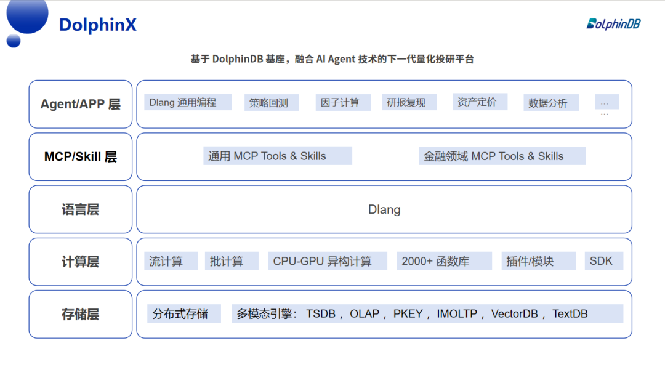Click the 'Dlang' text in the language layer
This screenshot has width=665, height=375.
(384, 209)
